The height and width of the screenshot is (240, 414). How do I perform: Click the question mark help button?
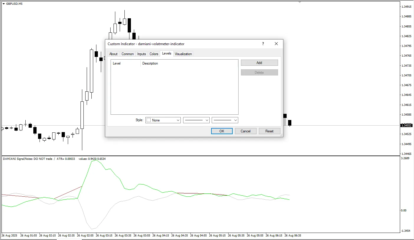[x=263, y=44]
